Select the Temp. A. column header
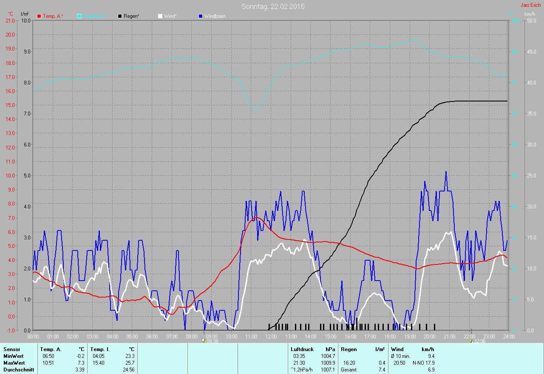This screenshot has height=374, width=544. coord(51,349)
